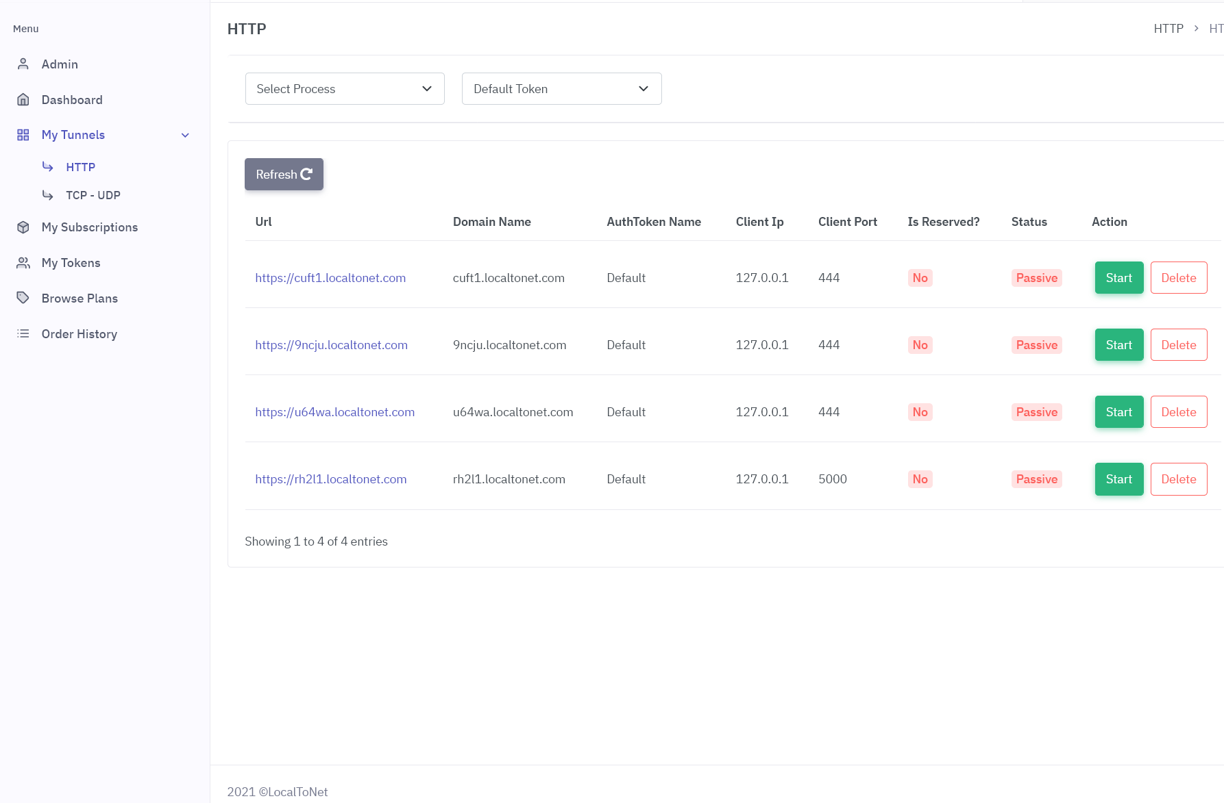Click the Admin user icon
The height and width of the screenshot is (803, 1224).
point(23,64)
